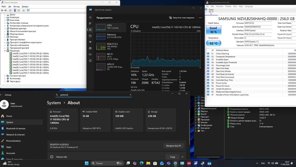
Task: Open Services puzzle icon in Task Manager
Action: (90, 61)
